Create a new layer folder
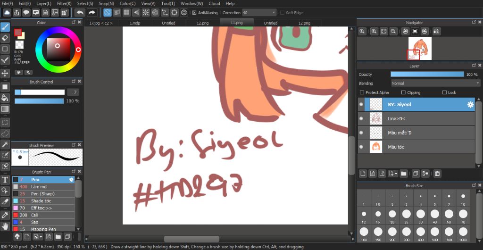This screenshot has width=483, height=250. (404, 174)
